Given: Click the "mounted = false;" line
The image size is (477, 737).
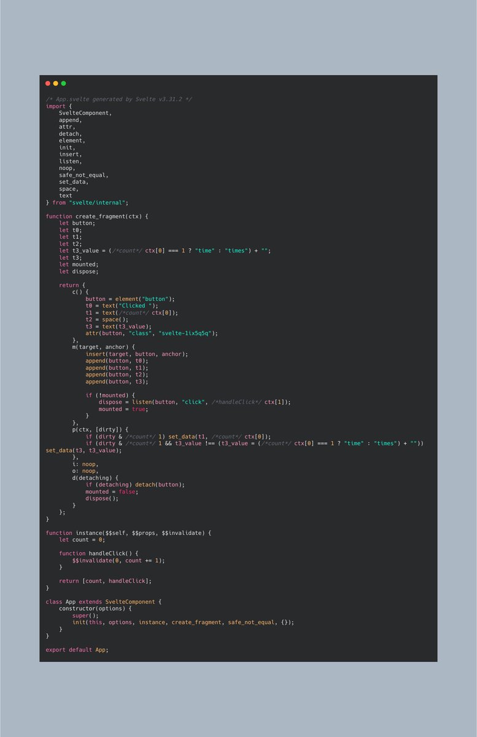Looking at the screenshot, I should 112,492.
